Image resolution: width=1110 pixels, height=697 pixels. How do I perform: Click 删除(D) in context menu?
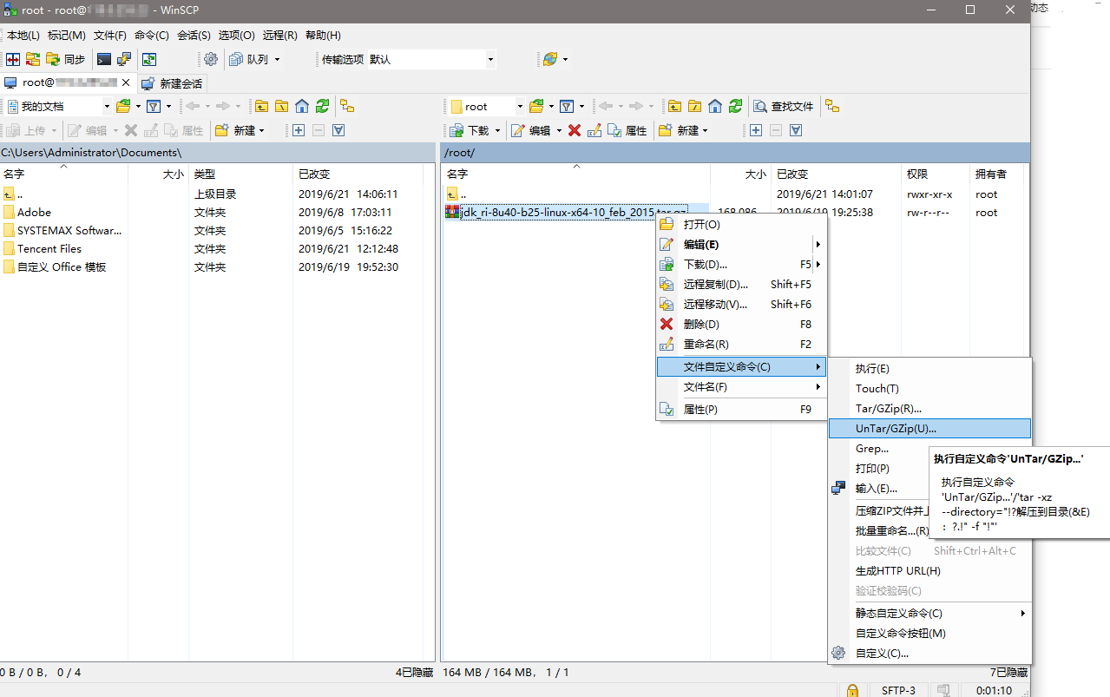click(x=741, y=324)
